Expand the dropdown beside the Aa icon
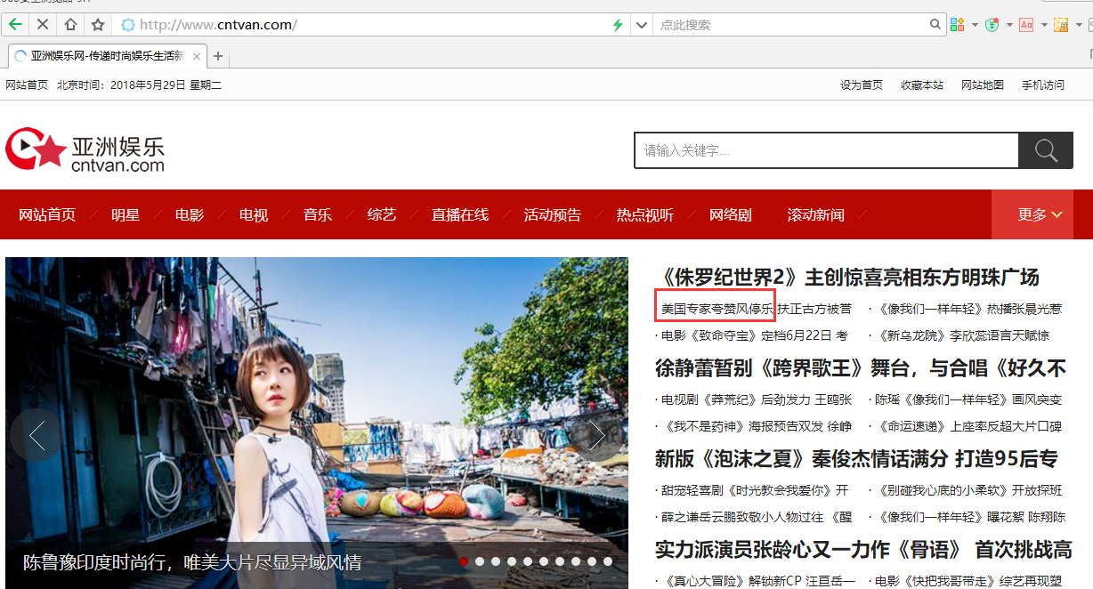1093x589 pixels. click(x=1043, y=25)
